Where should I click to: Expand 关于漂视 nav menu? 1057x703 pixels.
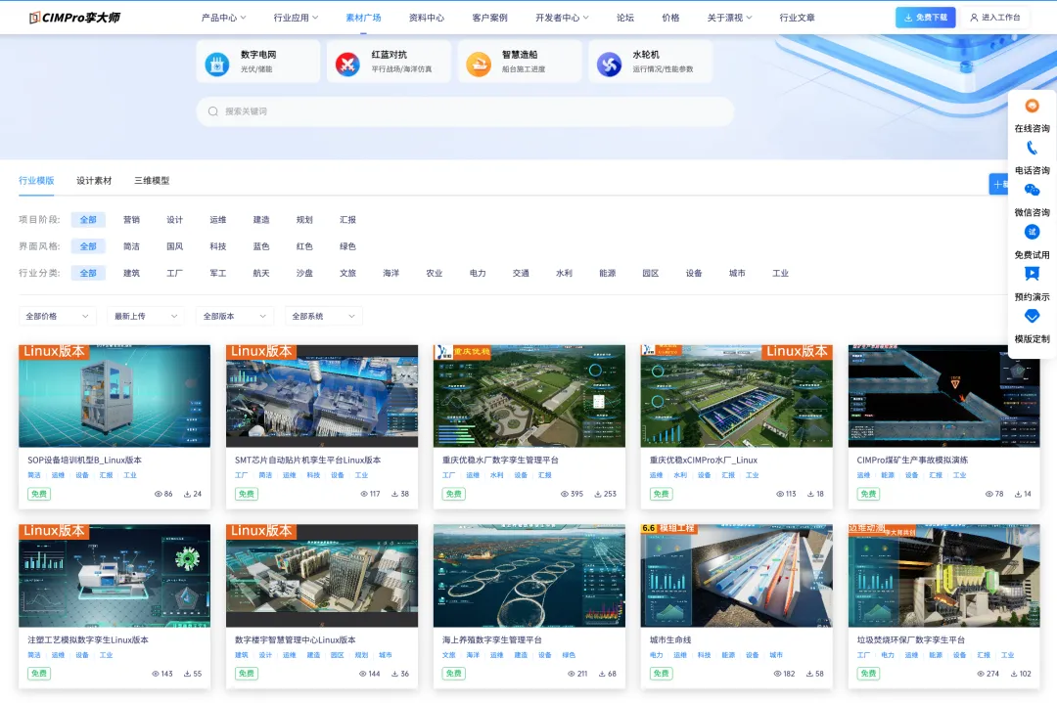point(729,18)
